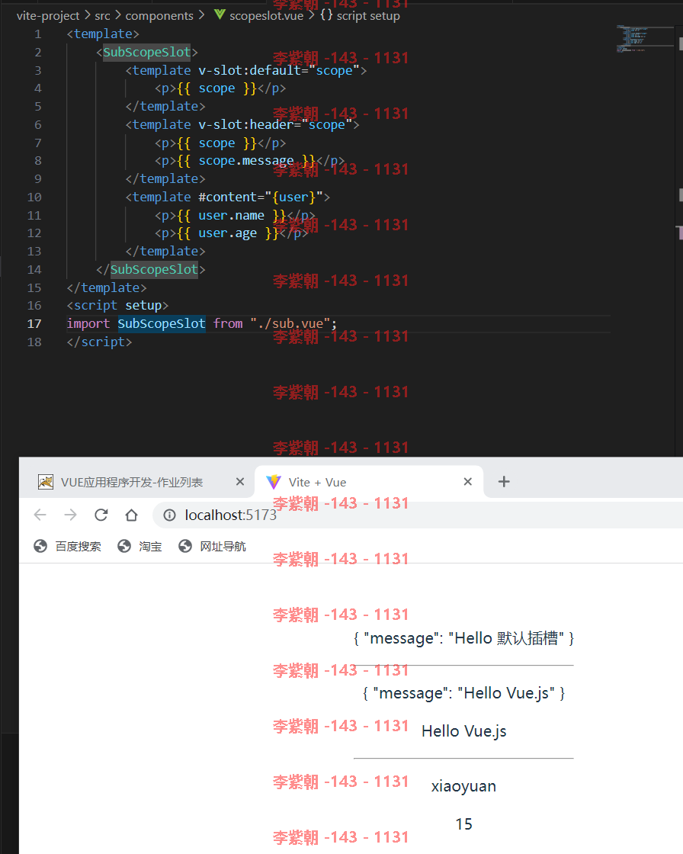Open the 网址导航 bookmark
Screen dimensions: 683x854
(x=212, y=546)
